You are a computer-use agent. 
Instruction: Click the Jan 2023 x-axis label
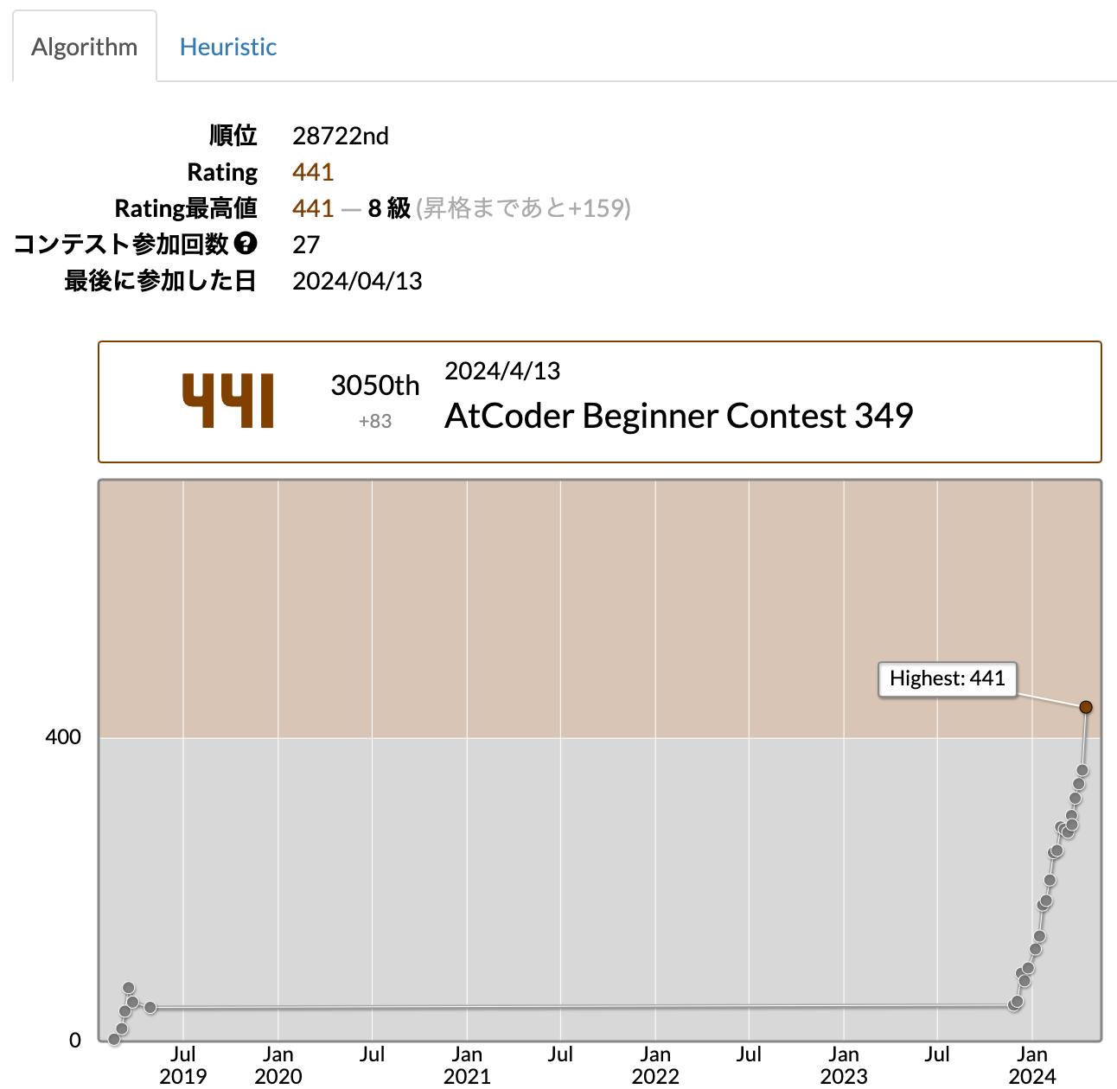[844, 1065]
